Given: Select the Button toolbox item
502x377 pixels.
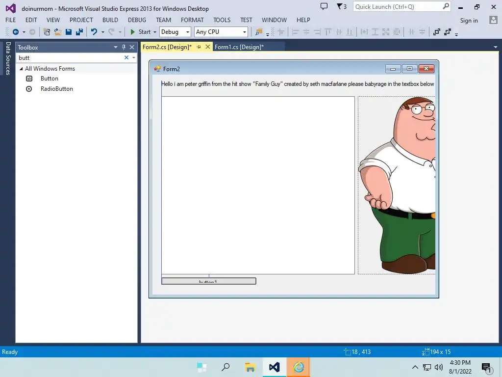Looking at the screenshot, I should click(x=50, y=79).
